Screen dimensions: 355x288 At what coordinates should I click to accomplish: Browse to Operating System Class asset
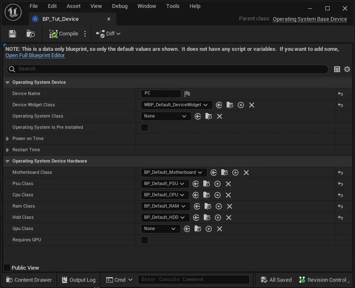[x=208, y=116]
